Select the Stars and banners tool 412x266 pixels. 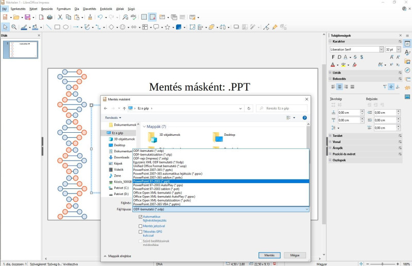pos(167,27)
